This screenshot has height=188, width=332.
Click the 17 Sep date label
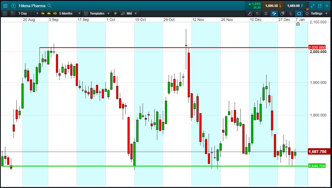83,20
